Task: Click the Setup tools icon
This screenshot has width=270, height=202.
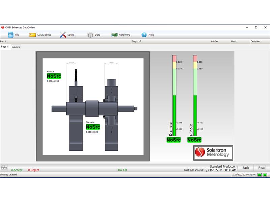Action: (x=63, y=35)
